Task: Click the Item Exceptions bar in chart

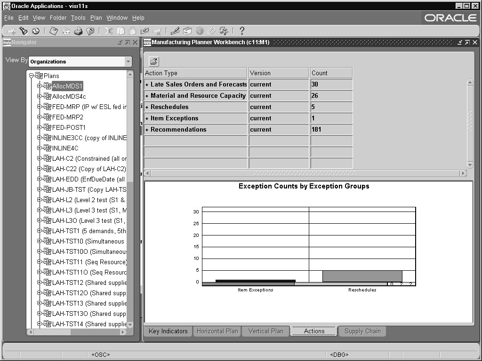Action: 255,281
